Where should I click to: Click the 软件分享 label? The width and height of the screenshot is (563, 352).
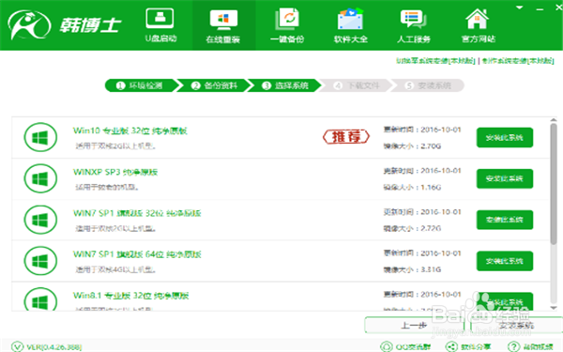(476, 347)
